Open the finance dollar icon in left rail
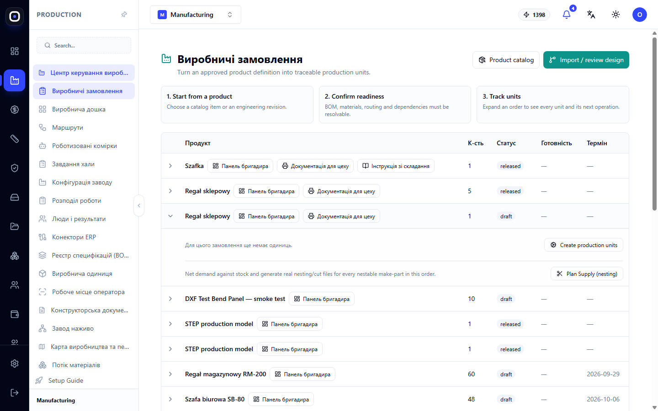Image resolution: width=658 pixels, height=411 pixels. point(15,110)
